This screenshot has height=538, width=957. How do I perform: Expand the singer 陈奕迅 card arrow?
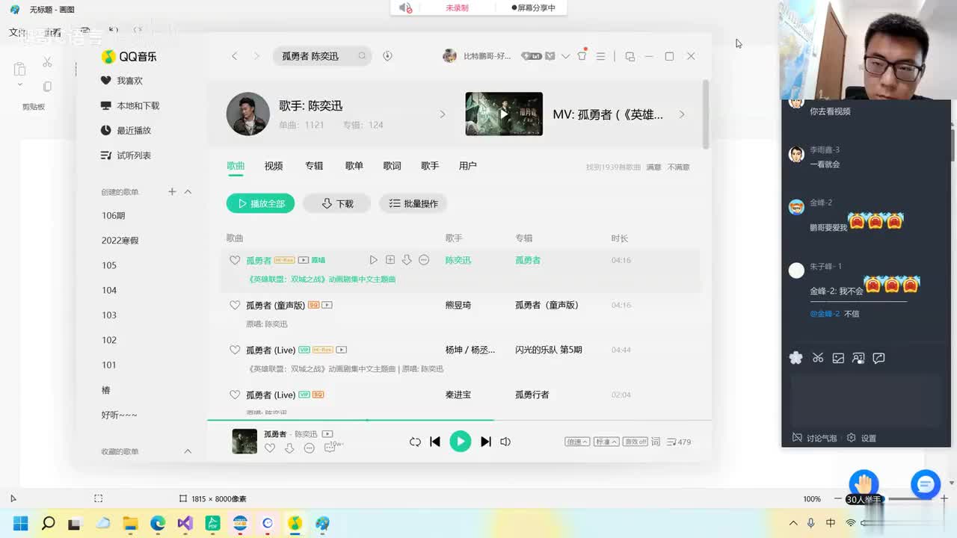pos(442,114)
